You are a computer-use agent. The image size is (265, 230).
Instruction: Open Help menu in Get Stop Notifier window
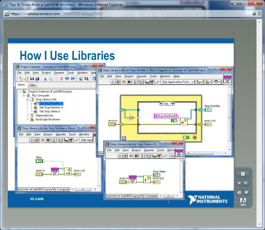click(x=176, y=76)
